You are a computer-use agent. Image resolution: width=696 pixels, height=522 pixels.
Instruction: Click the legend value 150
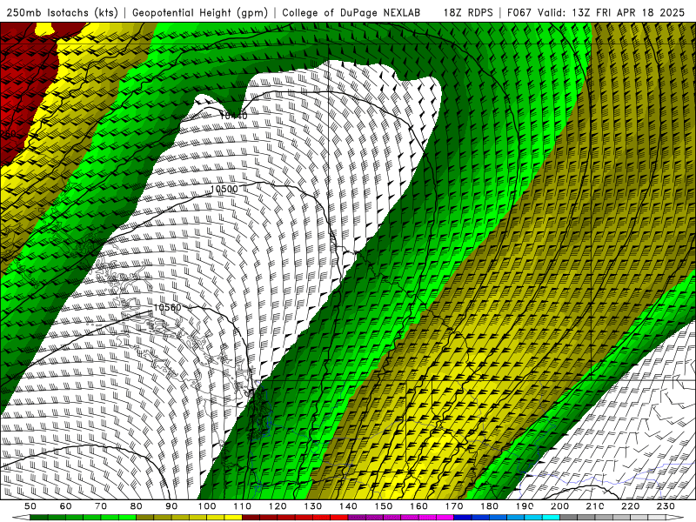(x=384, y=506)
